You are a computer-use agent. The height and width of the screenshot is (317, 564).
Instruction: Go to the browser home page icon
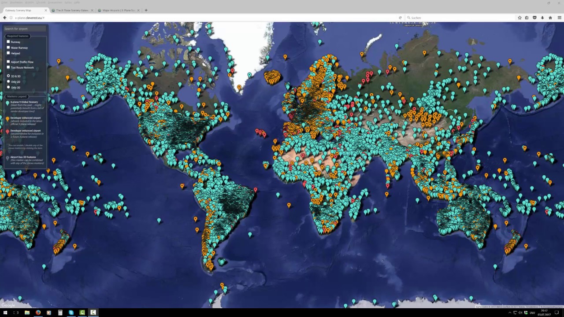click(x=550, y=18)
